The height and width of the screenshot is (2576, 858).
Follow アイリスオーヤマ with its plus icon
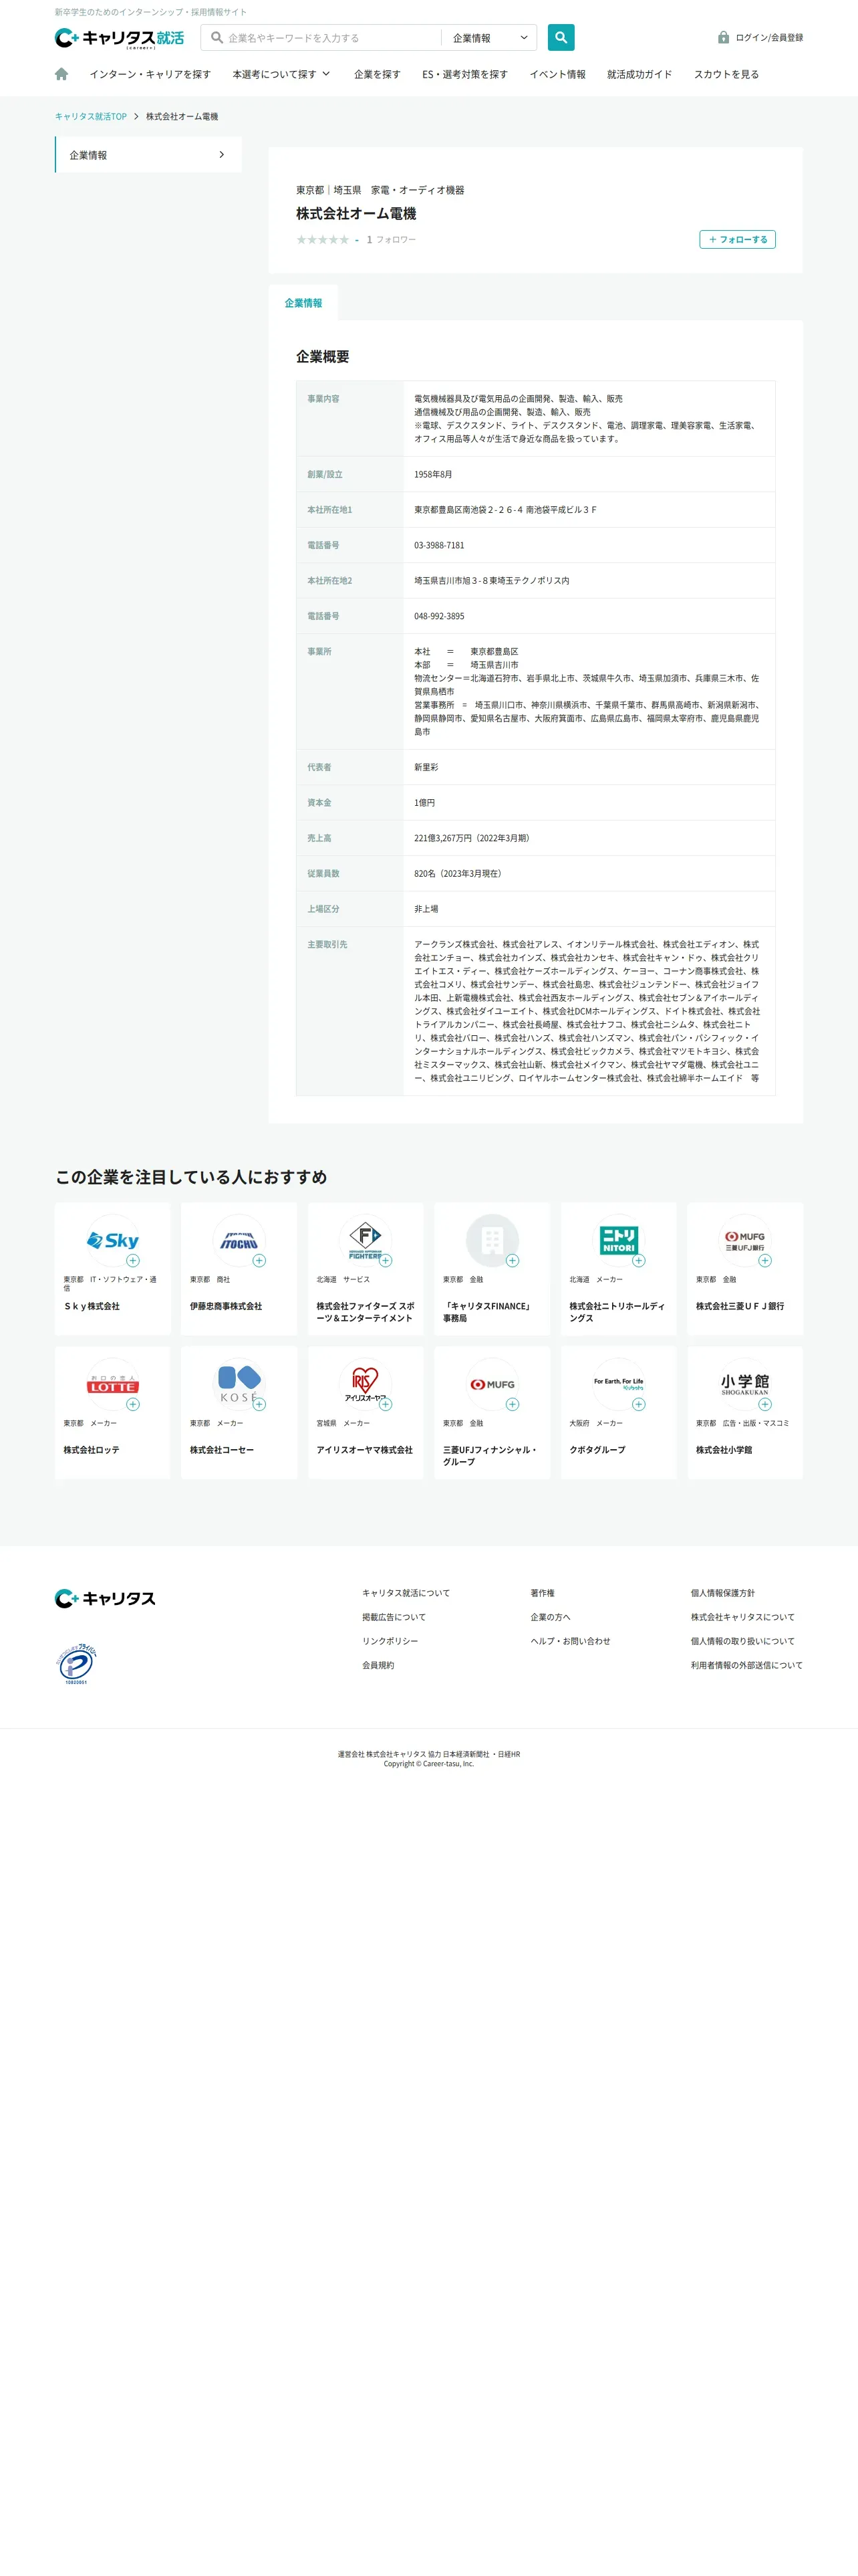[386, 1405]
